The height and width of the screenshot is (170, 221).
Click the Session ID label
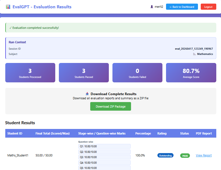coord(15,49)
